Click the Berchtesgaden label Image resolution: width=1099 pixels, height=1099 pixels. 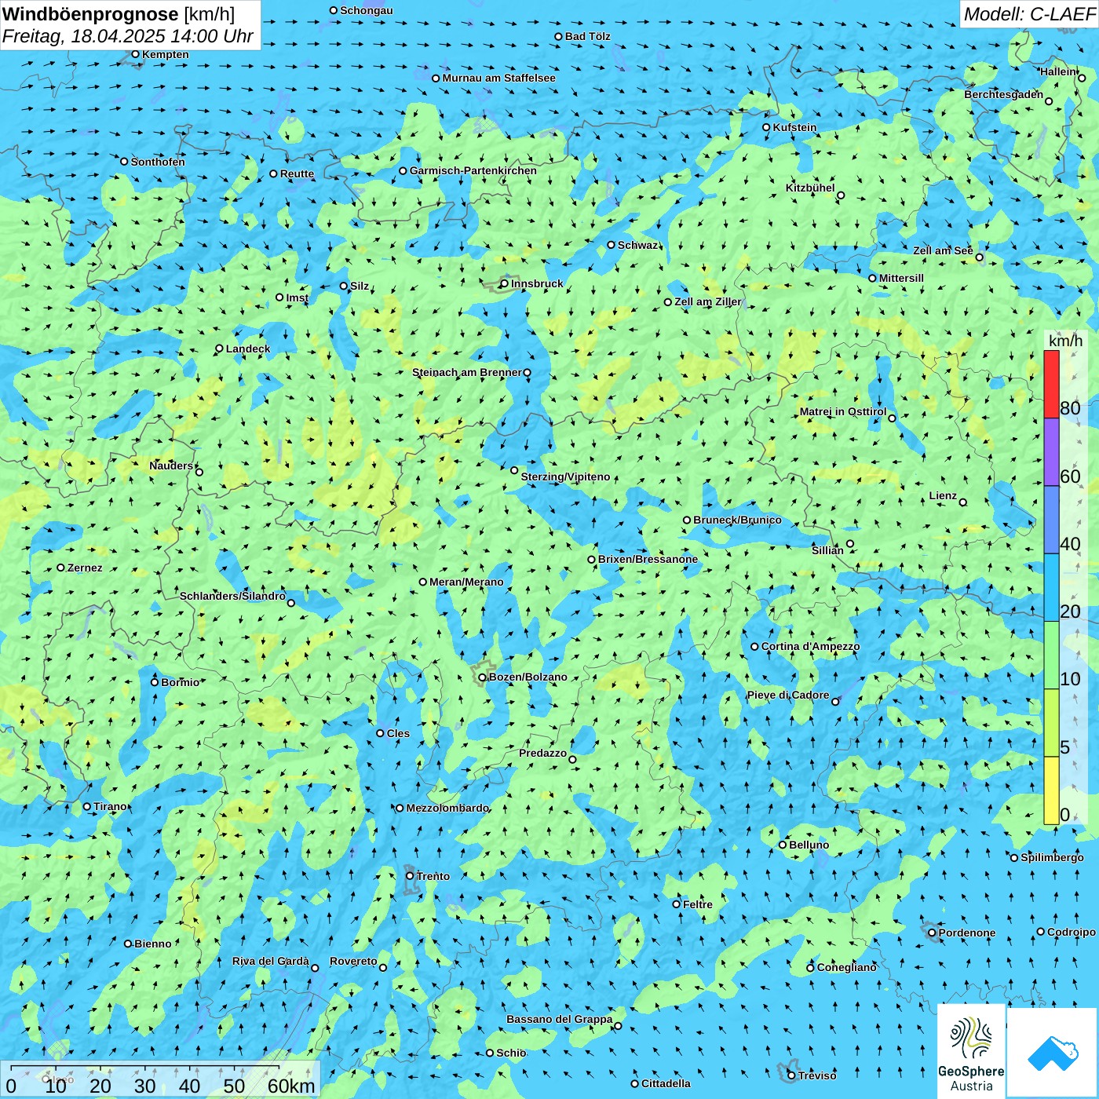click(1004, 94)
